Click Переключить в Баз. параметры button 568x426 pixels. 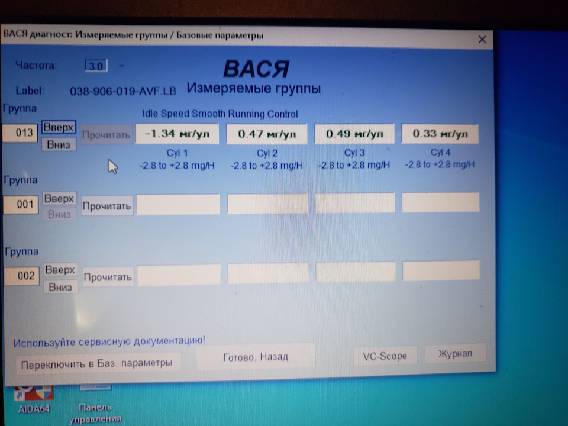pos(98,363)
